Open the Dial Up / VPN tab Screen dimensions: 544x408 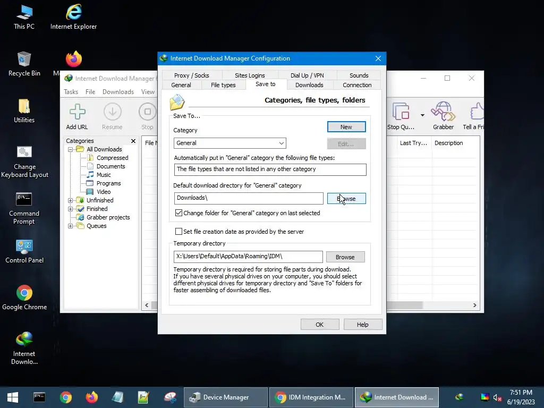[x=307, y=75]
